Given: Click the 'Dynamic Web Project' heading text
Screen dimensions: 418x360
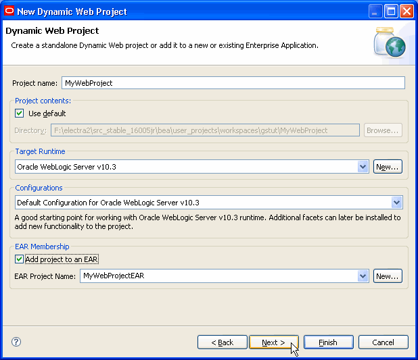Looking at the screenshot, I should [52, 30].
